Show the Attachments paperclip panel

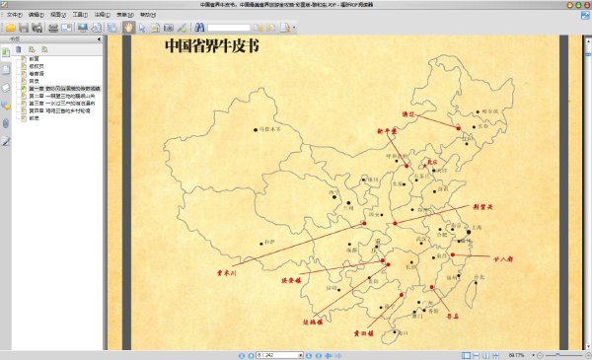point(6,123)
